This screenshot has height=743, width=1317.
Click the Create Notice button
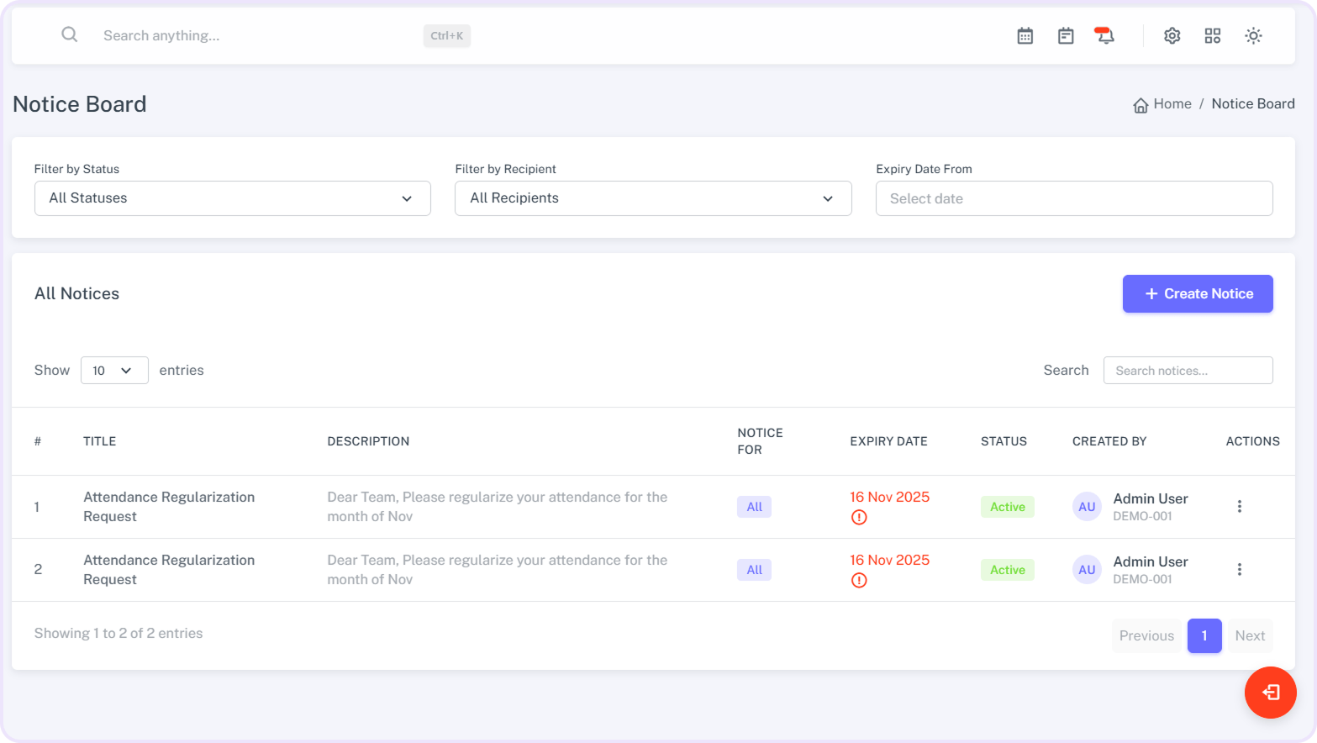[x=1197, y=293]
